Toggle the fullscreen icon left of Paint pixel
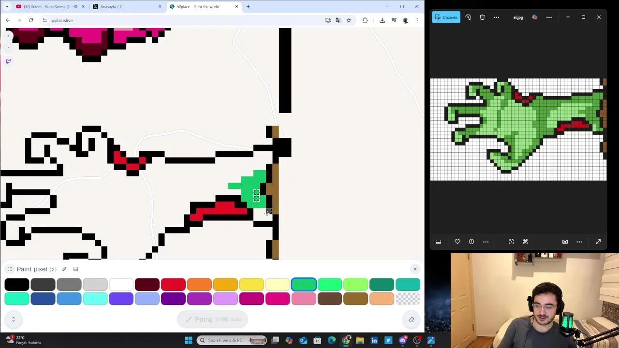Viewport: 619px width, 348px height. pos(10,269)
